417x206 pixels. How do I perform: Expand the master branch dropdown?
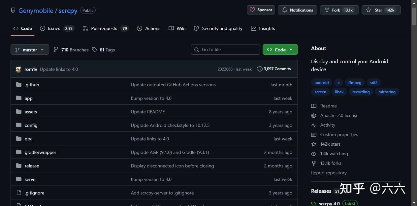(x=30, y=50)
